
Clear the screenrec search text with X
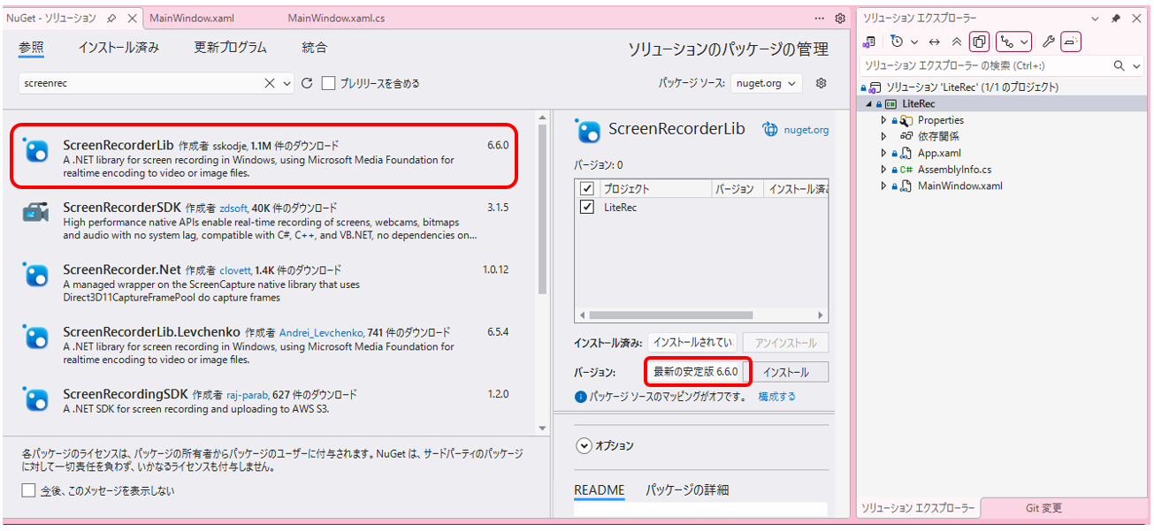pos(270,83)
